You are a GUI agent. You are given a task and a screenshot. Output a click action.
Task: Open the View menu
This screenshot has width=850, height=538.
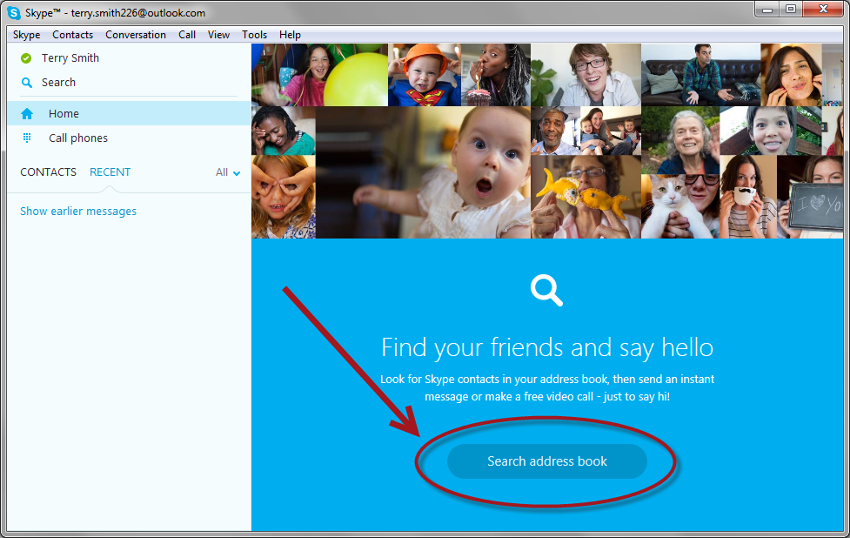(x=218, y=35)
